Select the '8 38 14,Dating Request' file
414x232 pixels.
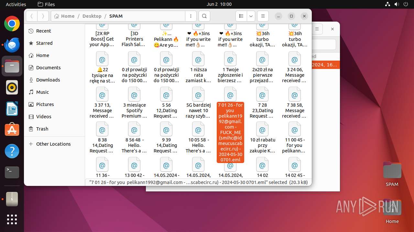102,138
